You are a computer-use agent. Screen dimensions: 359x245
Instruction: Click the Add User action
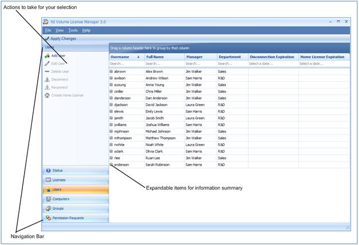pyautogui.click(x=55, y=55)
